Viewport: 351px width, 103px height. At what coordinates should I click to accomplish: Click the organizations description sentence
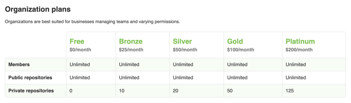tap(92, 22)
